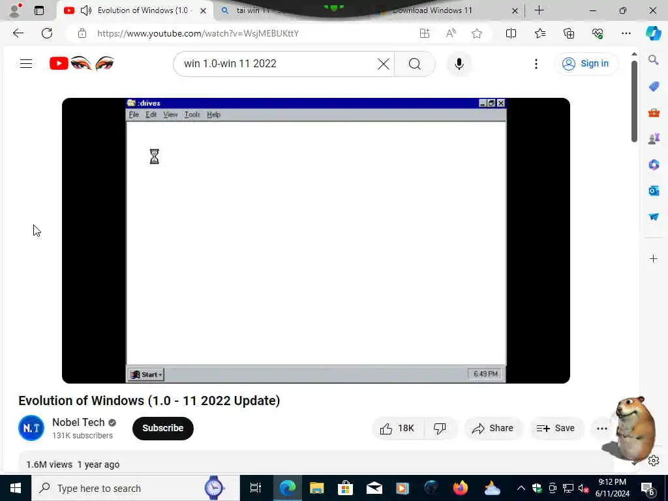Open apps available icon in address bar
Image resolution: width=668 pixels, height=501 pixels.
pos(424,33)
